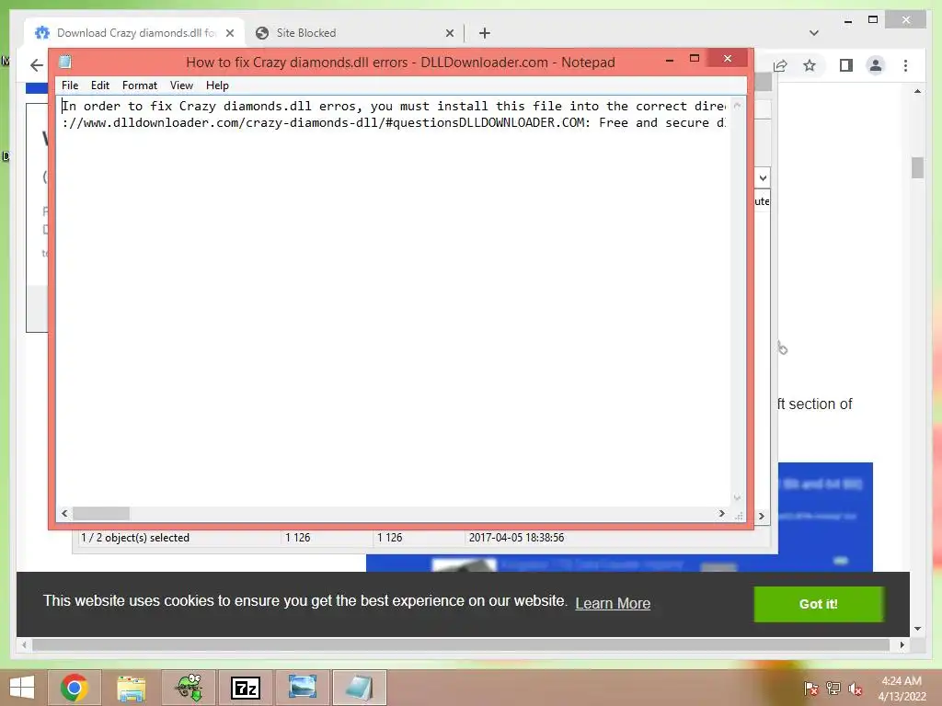Click Notepad scroll left arrow
Screen dimensions: 942x706
(65, 513)
